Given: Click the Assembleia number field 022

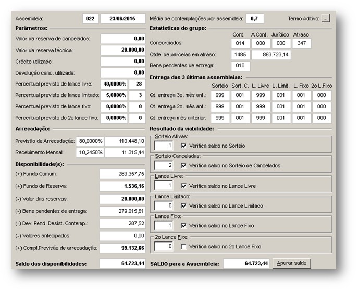Looking at the screenshot, I should tap(91, 18).
